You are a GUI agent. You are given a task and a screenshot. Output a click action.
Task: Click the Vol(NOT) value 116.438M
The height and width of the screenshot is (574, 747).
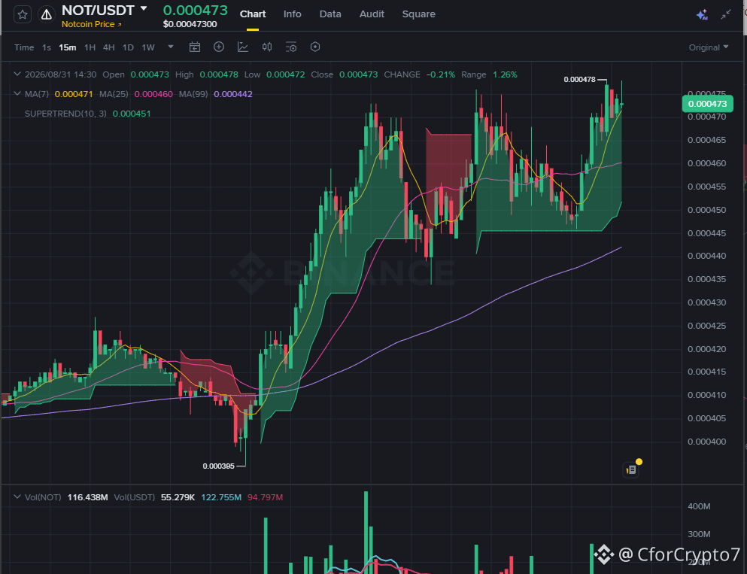tap(88, 497)
